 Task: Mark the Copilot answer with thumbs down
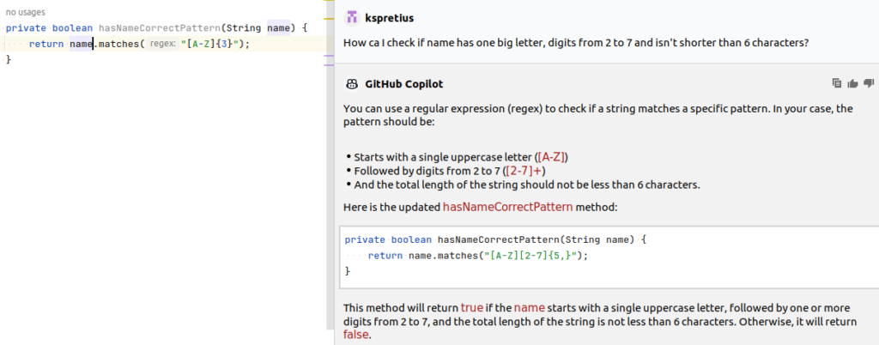tap(868, 83)
